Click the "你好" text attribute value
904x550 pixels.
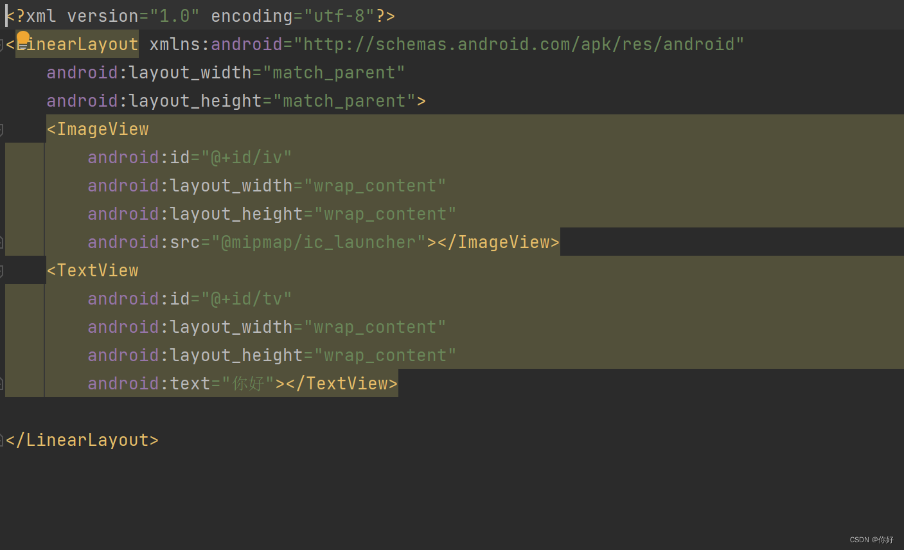coord(248,384)
